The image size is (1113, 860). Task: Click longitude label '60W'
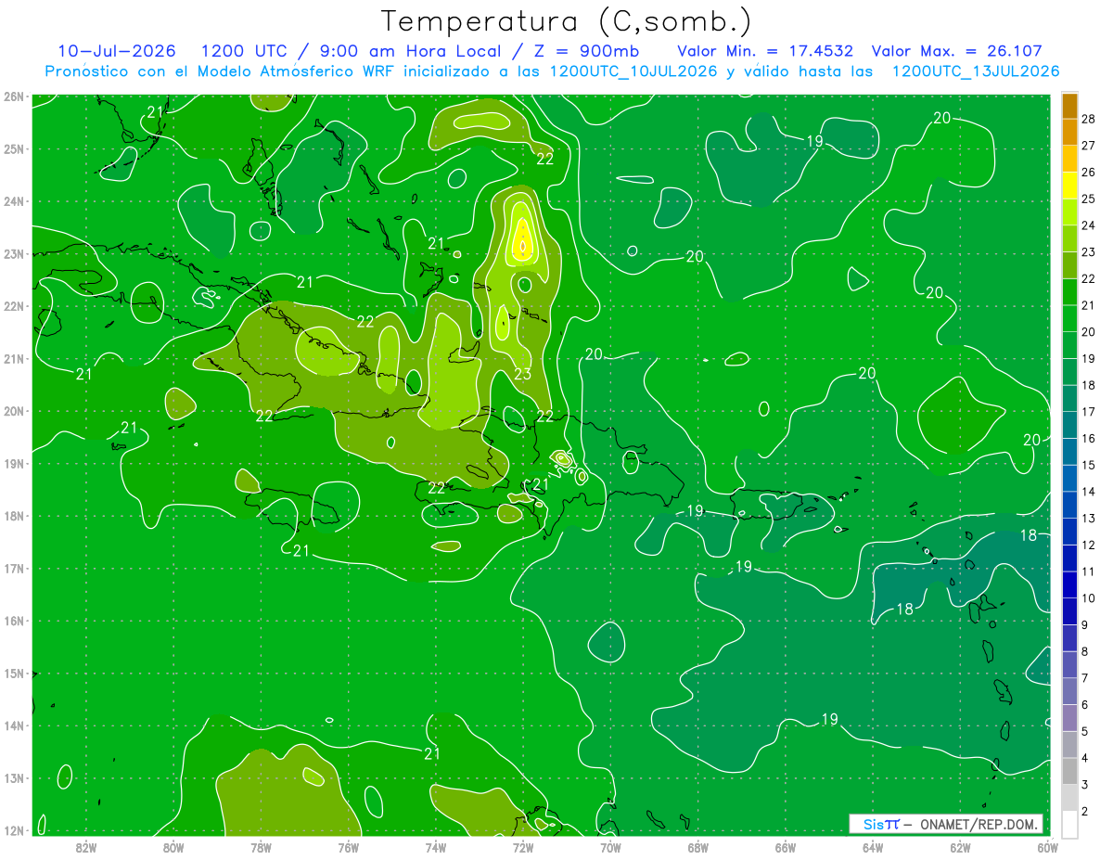coord(1047,847)
